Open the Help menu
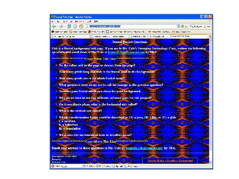Viewport: 239px width, 179px height. (x=96, y=21)
